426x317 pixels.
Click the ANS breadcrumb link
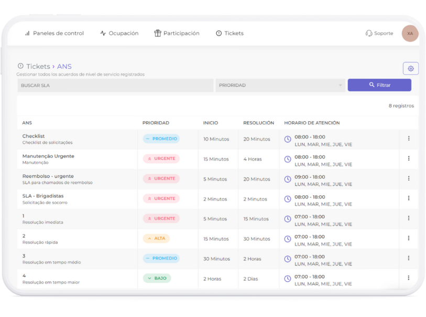64,66
